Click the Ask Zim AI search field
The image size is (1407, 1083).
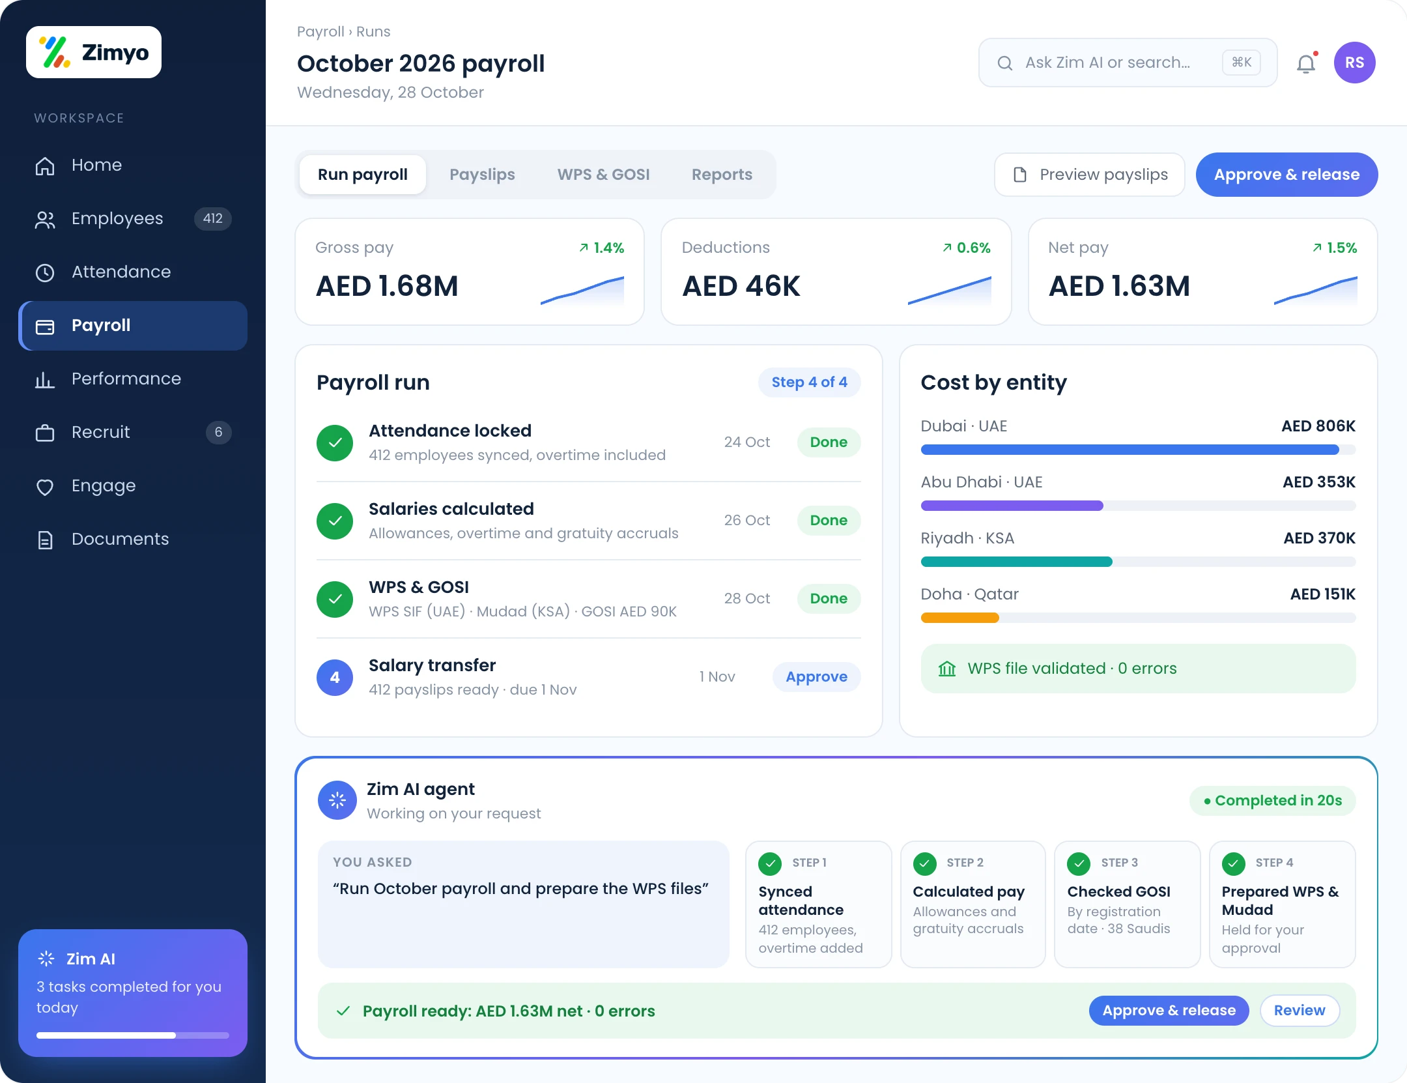pyautogui.click(x=1128, y=63)
